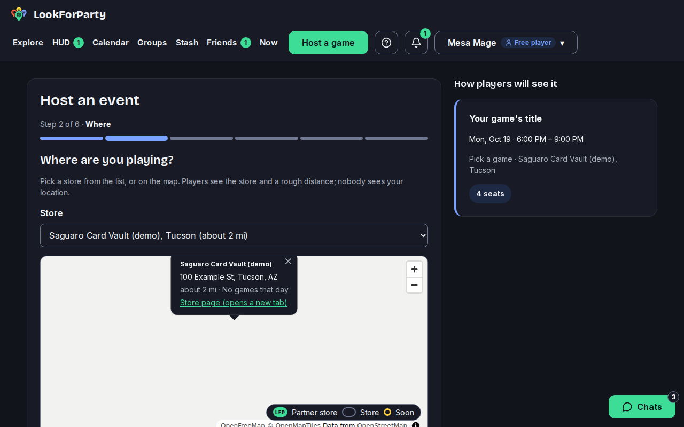
Task: Open the HUD navigation item
Action: tap(68, 43)
